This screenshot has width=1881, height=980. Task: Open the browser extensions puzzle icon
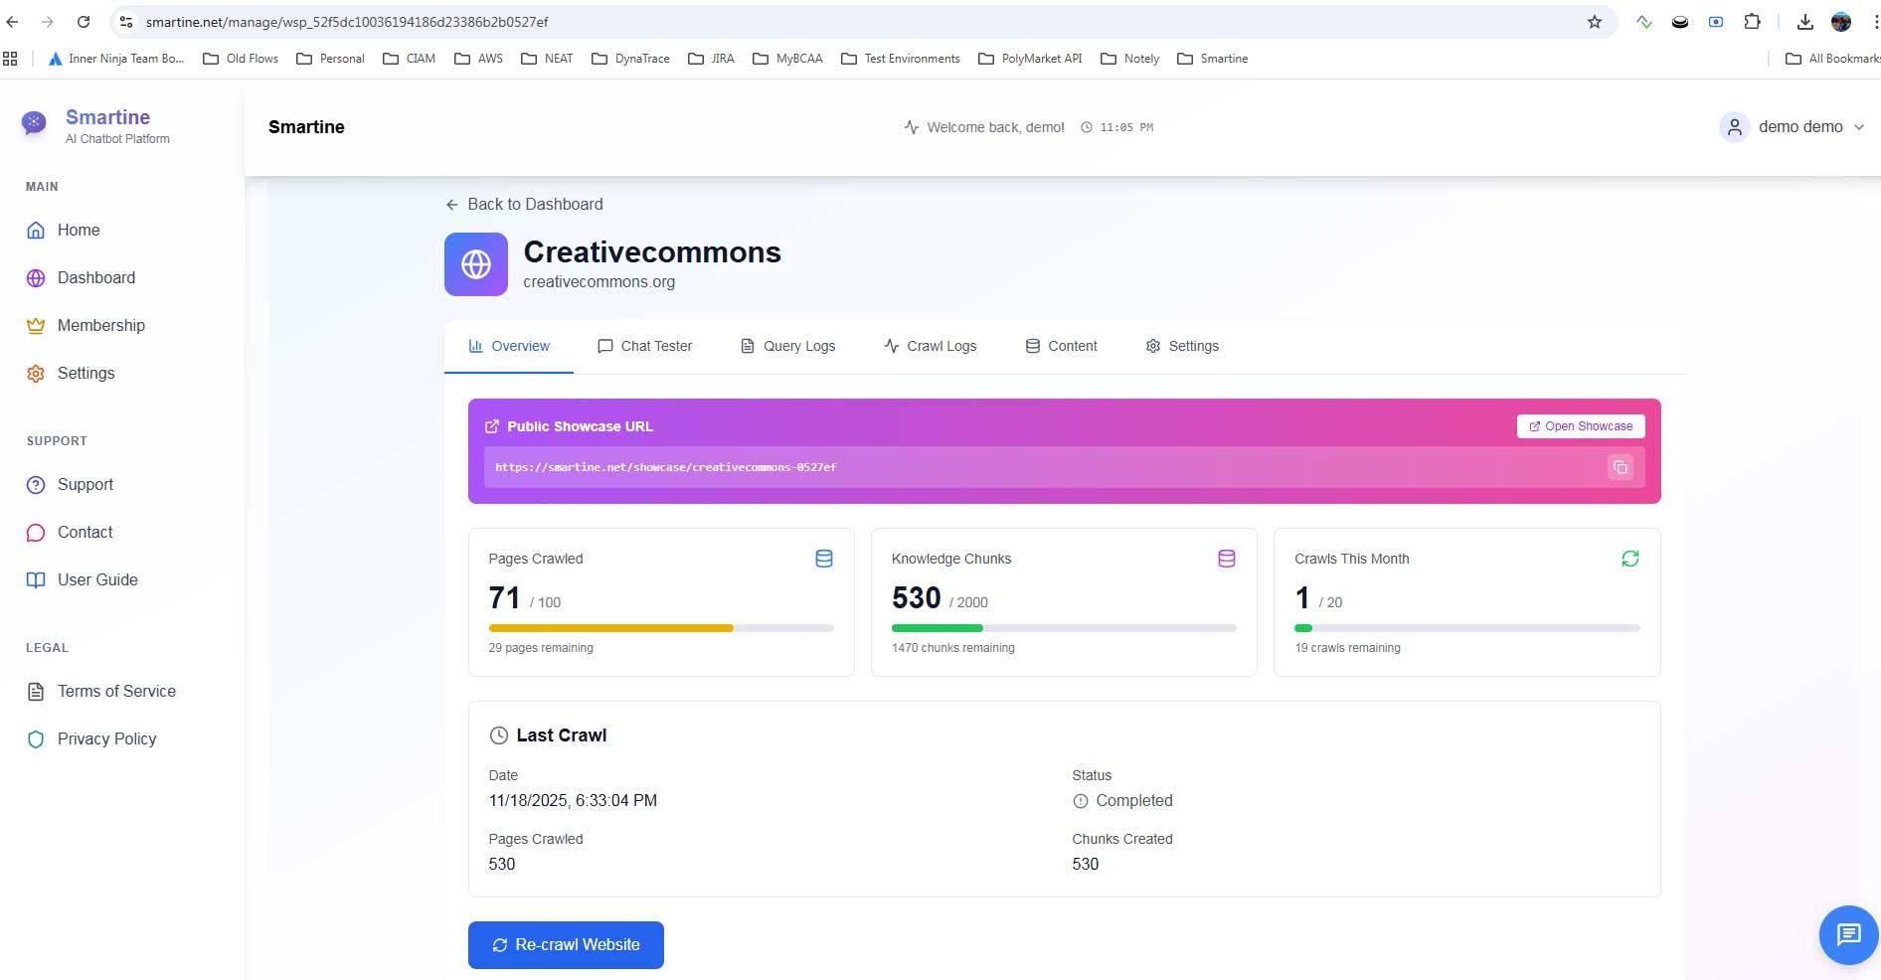(1752, 21)
